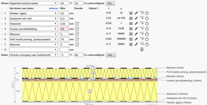The image size is (207, 105).
Task: Open the Buiten Directe overgang naar buitenlucht dropdown
Action: coord(34,55)
